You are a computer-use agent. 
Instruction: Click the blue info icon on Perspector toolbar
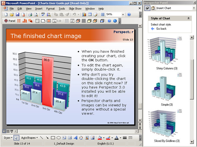point(115,21)
